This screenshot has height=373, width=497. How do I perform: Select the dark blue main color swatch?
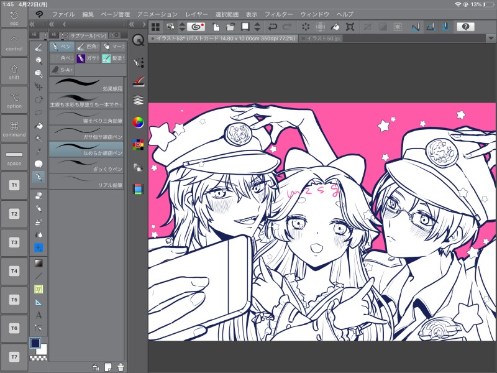pyautogui.click(x=35, y=343)
